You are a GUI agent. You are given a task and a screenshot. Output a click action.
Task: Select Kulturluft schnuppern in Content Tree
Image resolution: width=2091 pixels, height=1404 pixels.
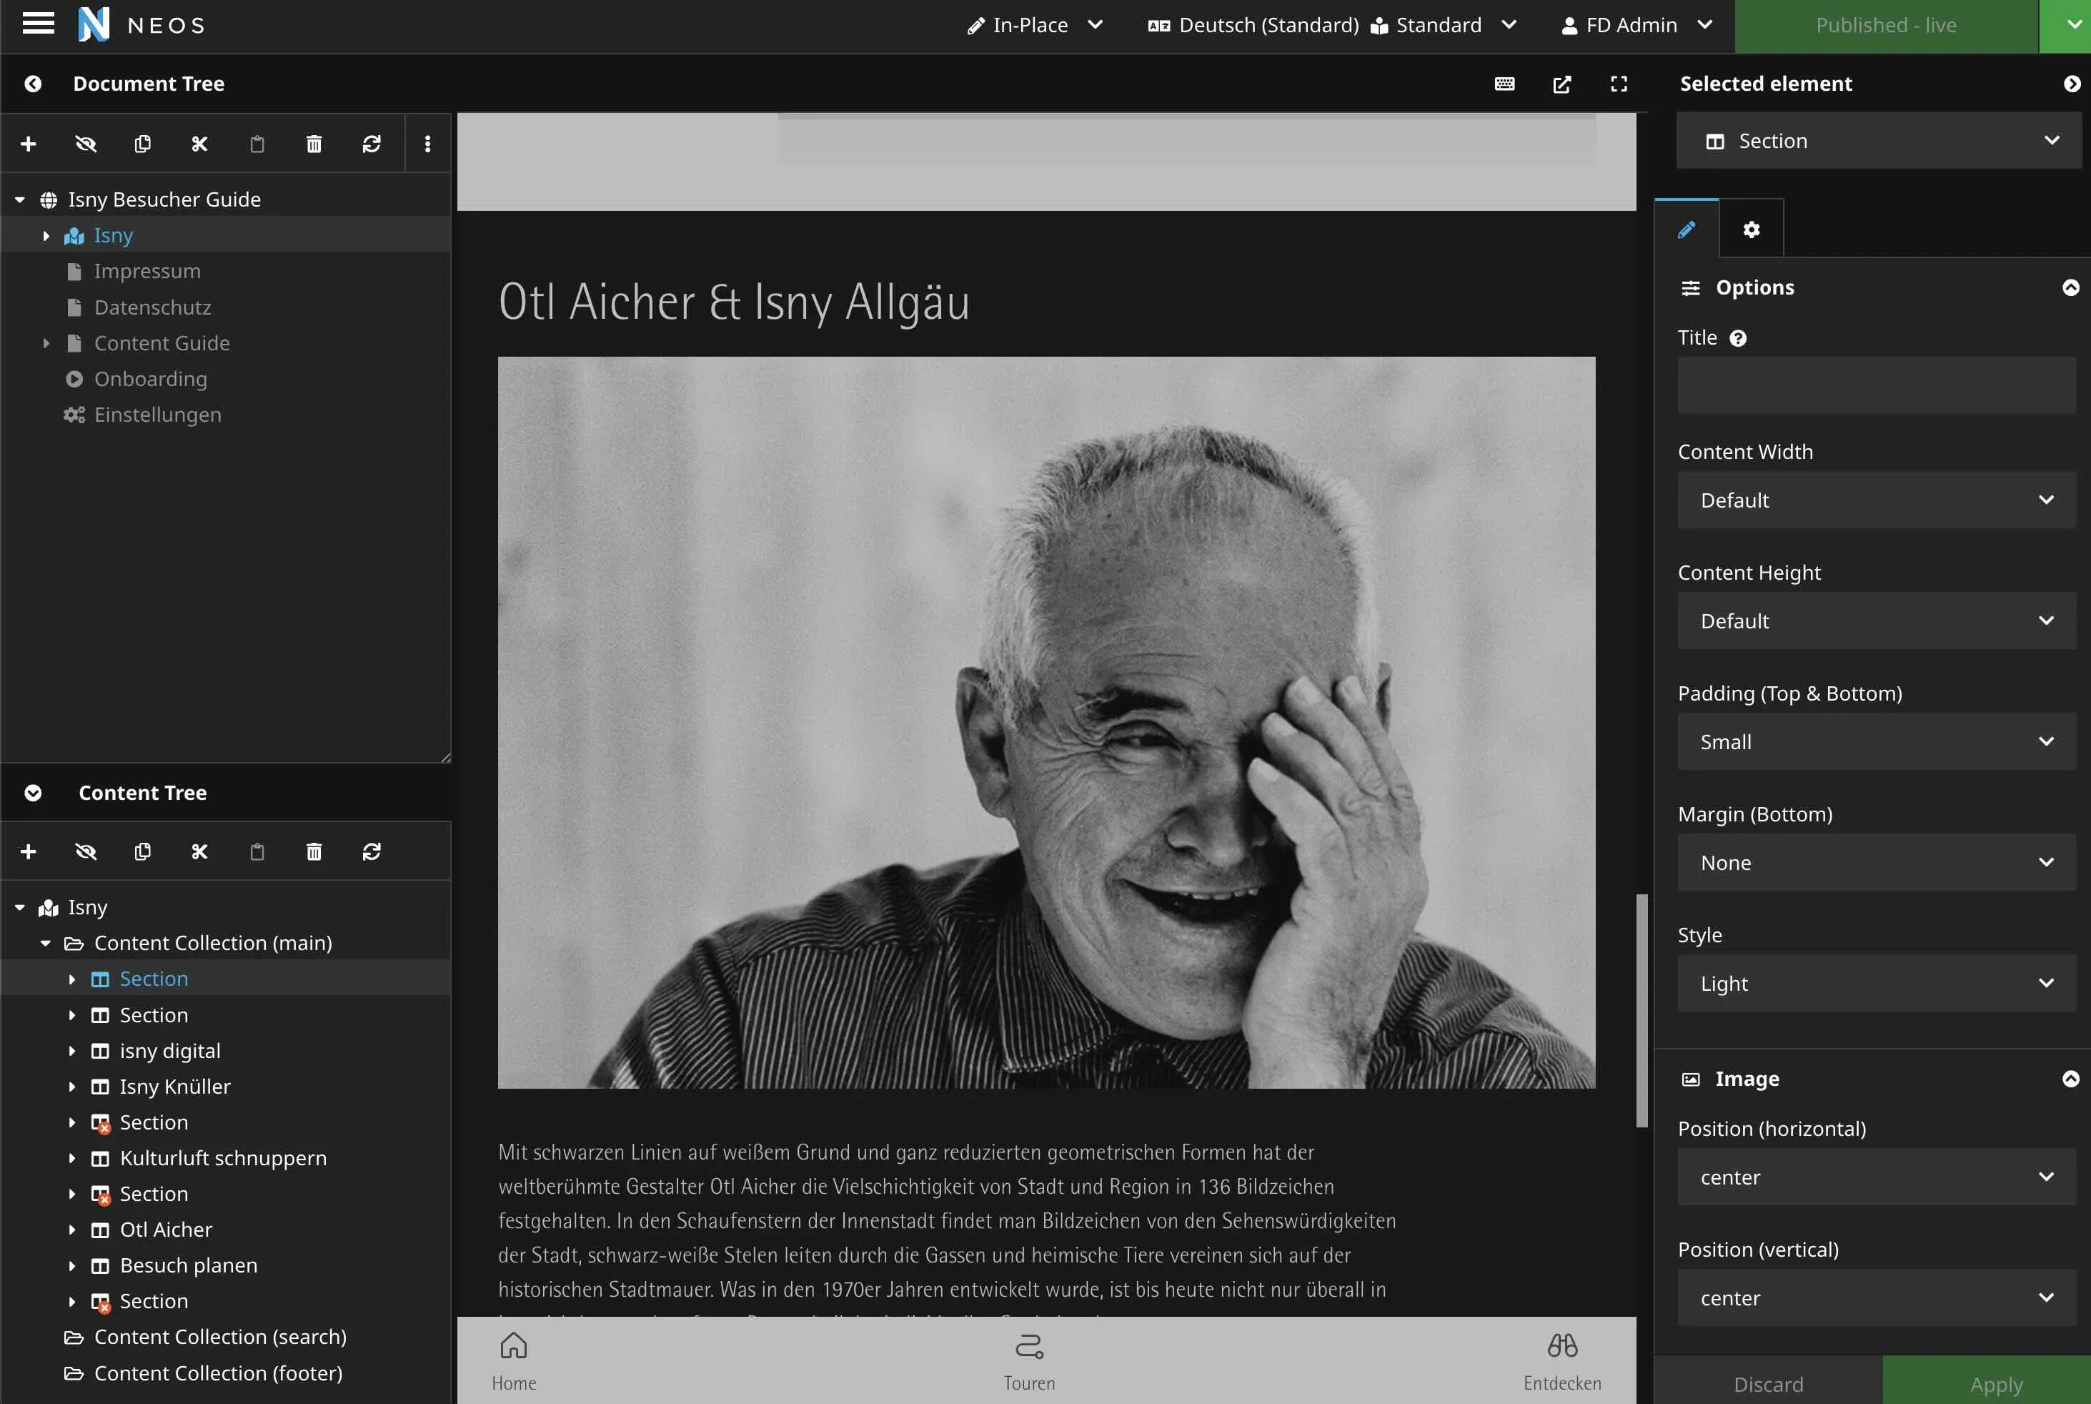(223, 1158)
